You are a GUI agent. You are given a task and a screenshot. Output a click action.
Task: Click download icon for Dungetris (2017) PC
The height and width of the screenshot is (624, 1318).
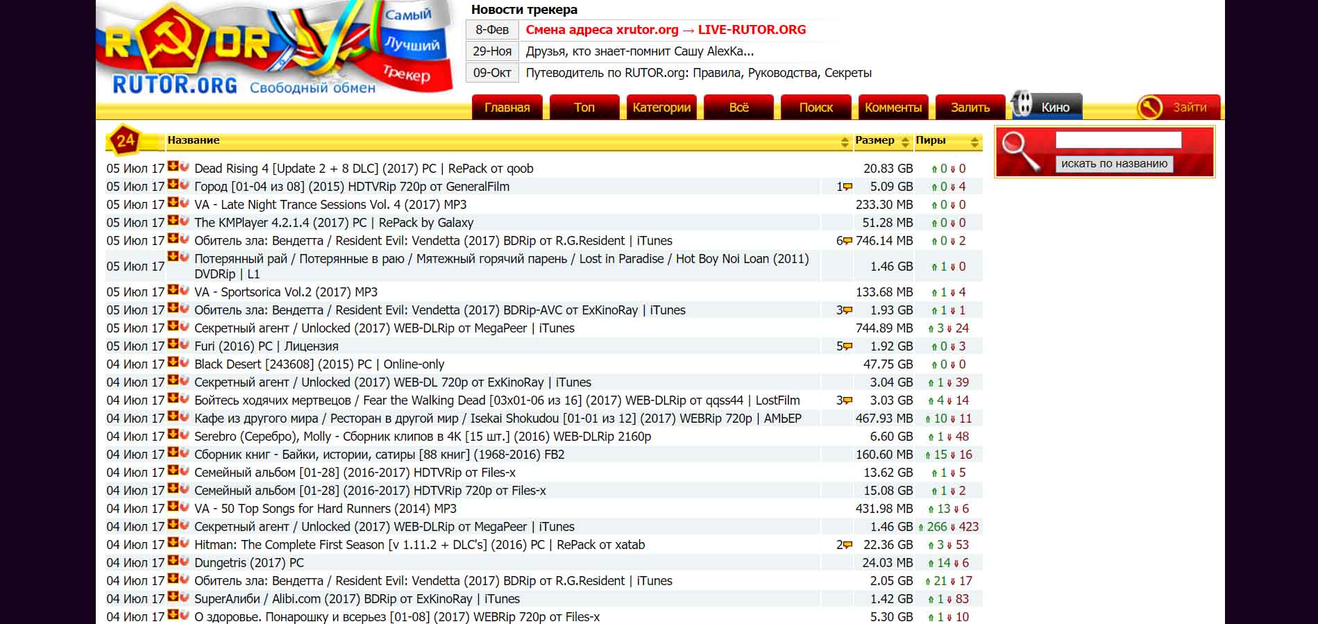(x=173, y=561)
